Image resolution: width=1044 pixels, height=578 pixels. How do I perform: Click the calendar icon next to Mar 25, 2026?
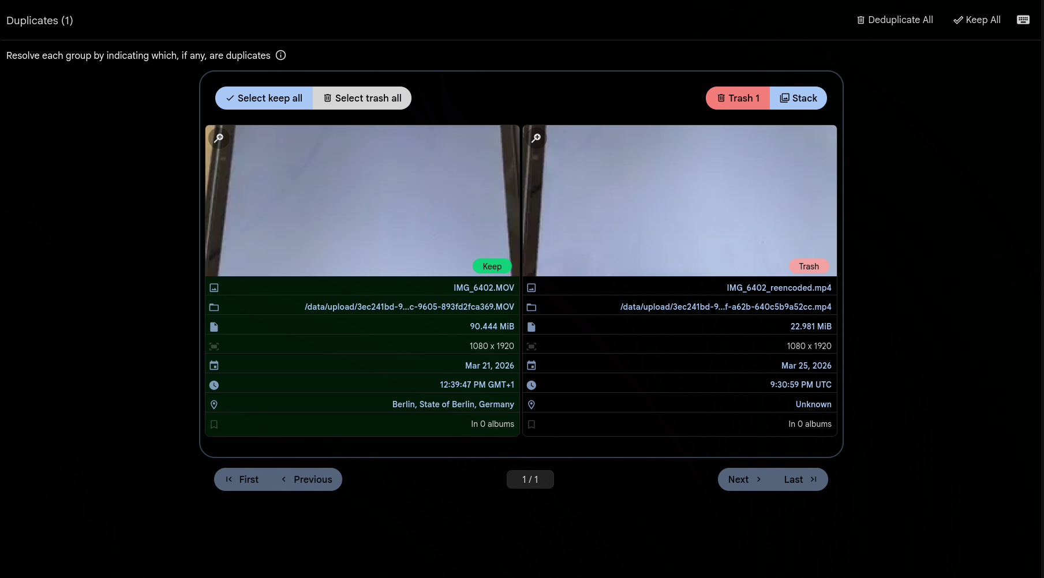532,365
